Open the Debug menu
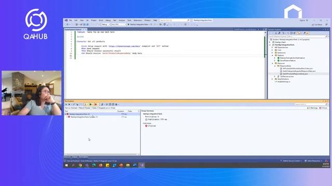The height and width of the screenshot is (186, 332). 108,20
